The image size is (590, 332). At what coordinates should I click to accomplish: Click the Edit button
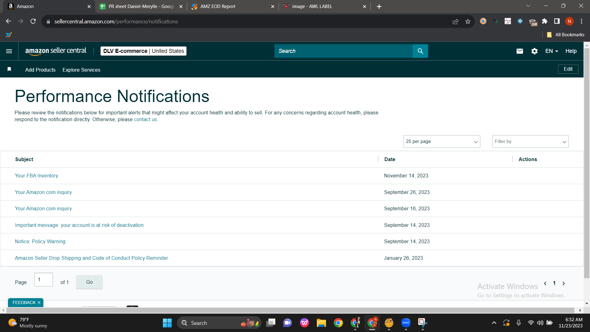568,69
